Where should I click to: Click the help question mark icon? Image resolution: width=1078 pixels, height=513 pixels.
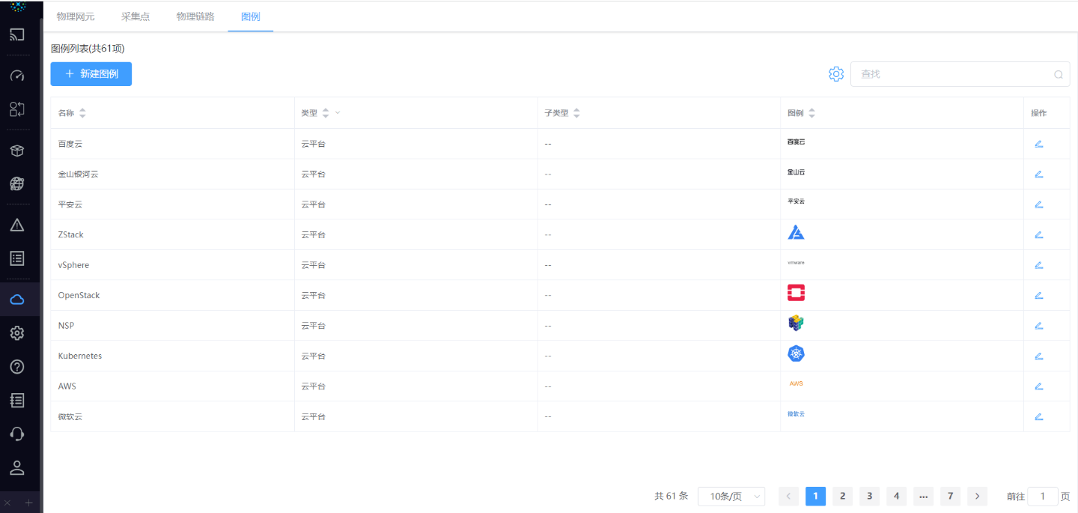pos(17,367)
